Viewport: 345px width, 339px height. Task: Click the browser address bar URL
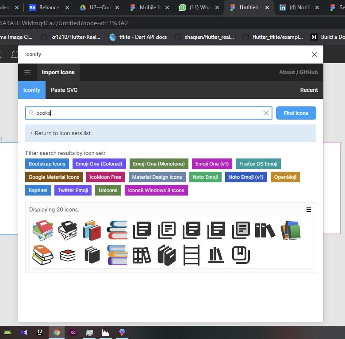pyautogui.click(x=64, y=23)
